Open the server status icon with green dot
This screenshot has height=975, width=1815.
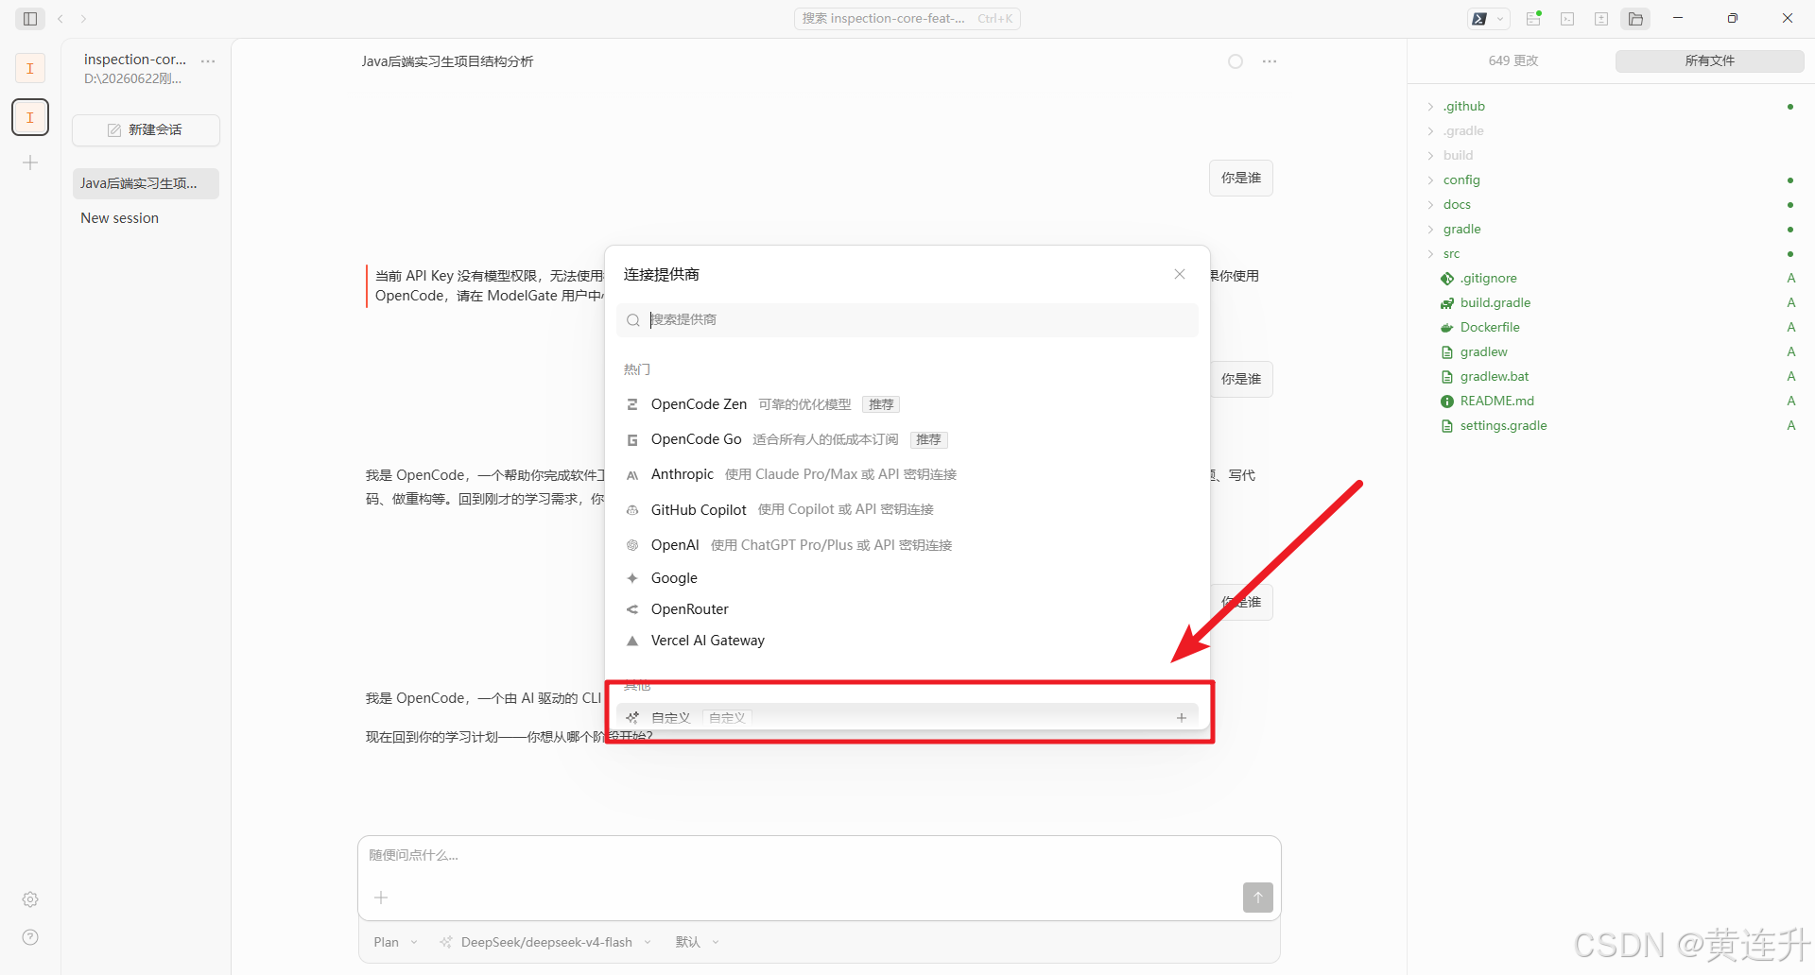(x=1533, y=19)
